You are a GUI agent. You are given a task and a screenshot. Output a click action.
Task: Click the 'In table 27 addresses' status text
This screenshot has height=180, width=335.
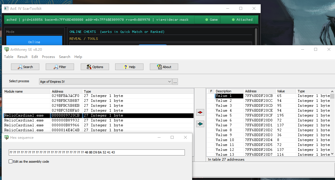click(x=226, y=159)
